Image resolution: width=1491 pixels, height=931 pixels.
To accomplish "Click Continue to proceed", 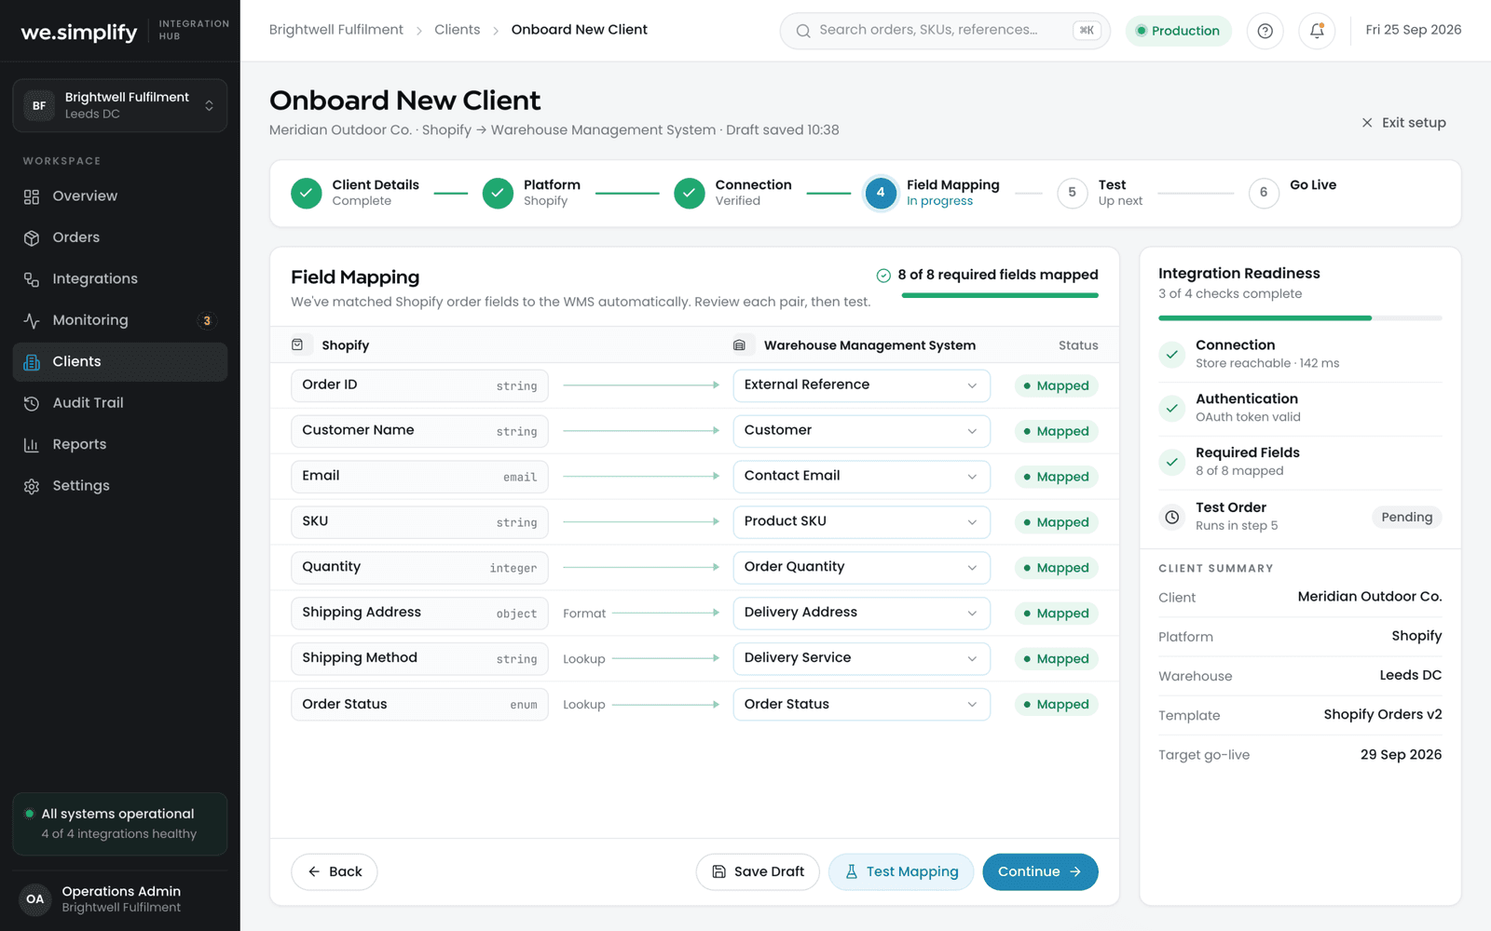I will pos(1040,872).
